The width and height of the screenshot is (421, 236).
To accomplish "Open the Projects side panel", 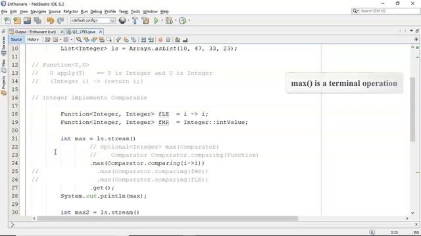I will pos(3,86).
